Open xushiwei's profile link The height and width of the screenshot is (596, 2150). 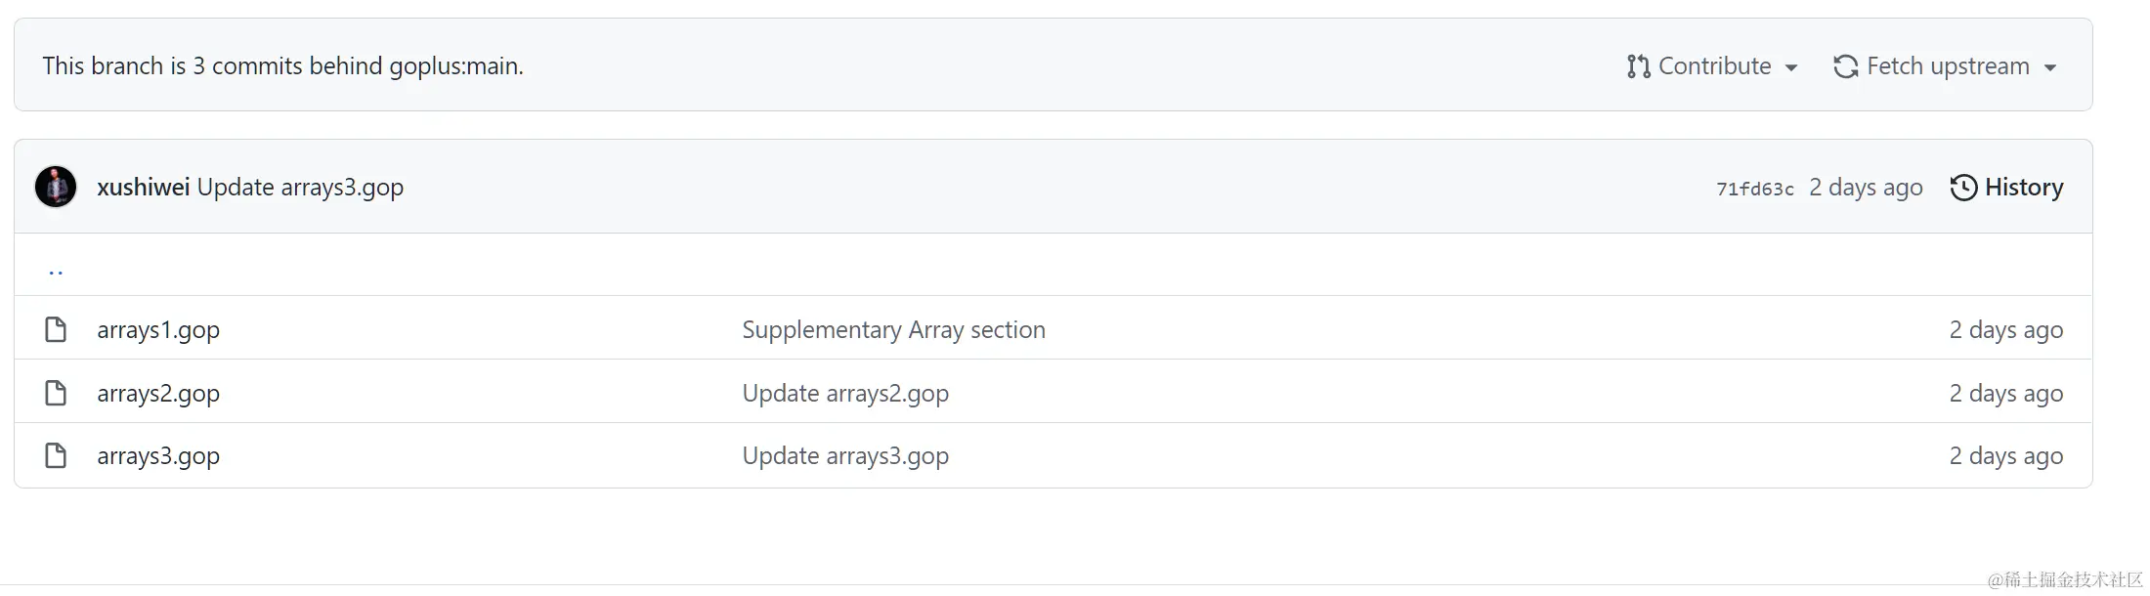tap(143, 188)
